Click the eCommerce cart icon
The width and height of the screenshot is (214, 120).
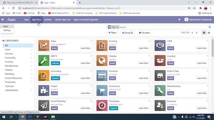point(102,90)
